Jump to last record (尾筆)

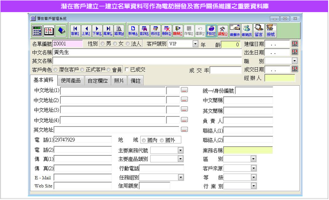[108, 31]
